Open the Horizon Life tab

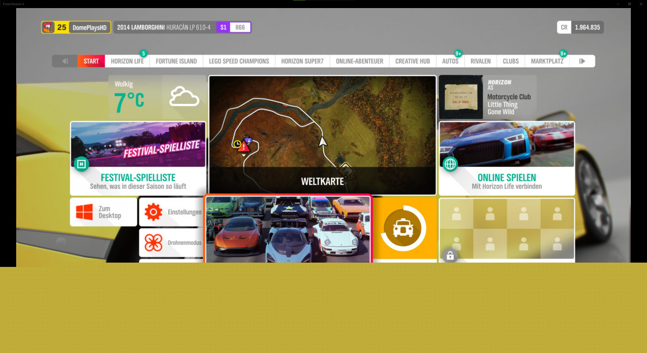[x=127, y=61]
